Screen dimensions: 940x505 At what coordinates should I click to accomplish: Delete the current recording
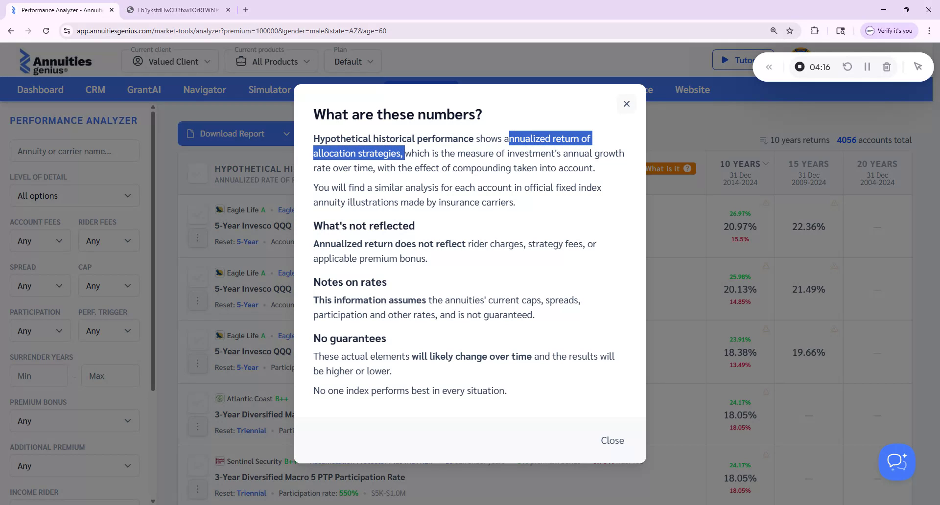[886, 67]
